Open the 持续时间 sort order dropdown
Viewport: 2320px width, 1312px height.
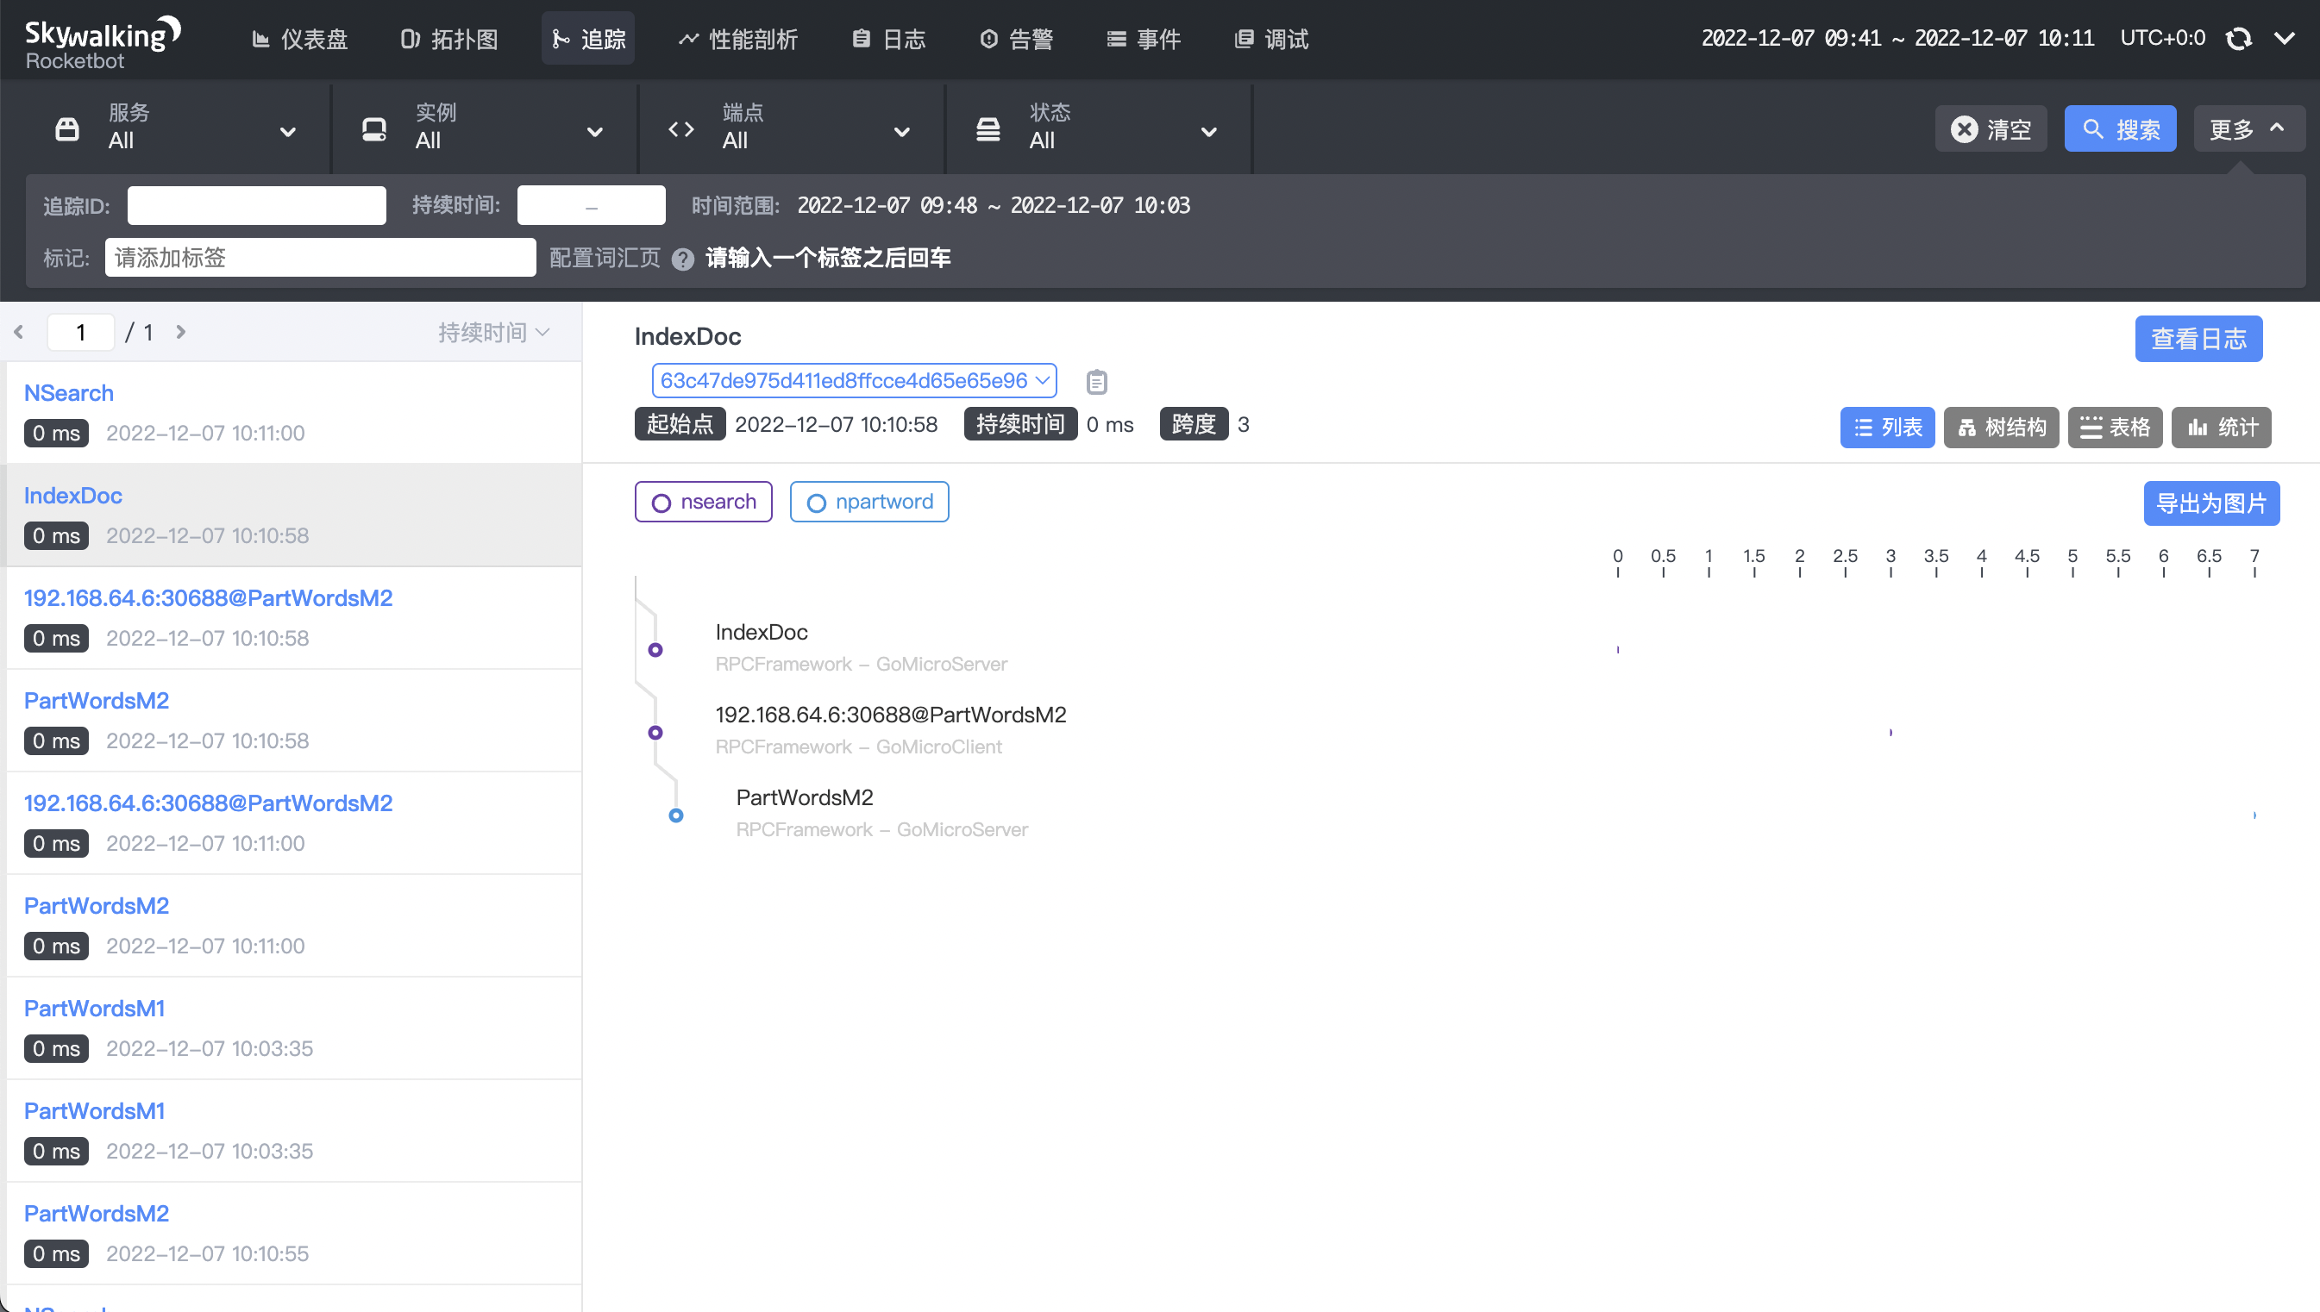pos(493,333)
